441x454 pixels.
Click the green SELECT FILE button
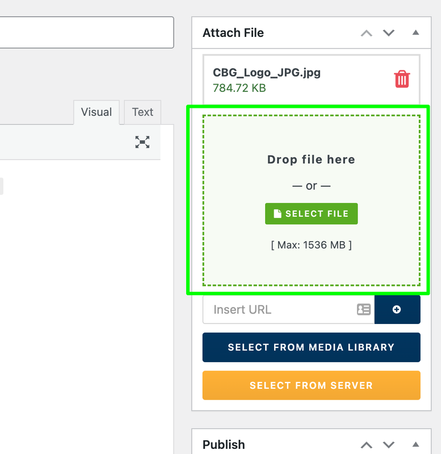click(x=311, y=214)
